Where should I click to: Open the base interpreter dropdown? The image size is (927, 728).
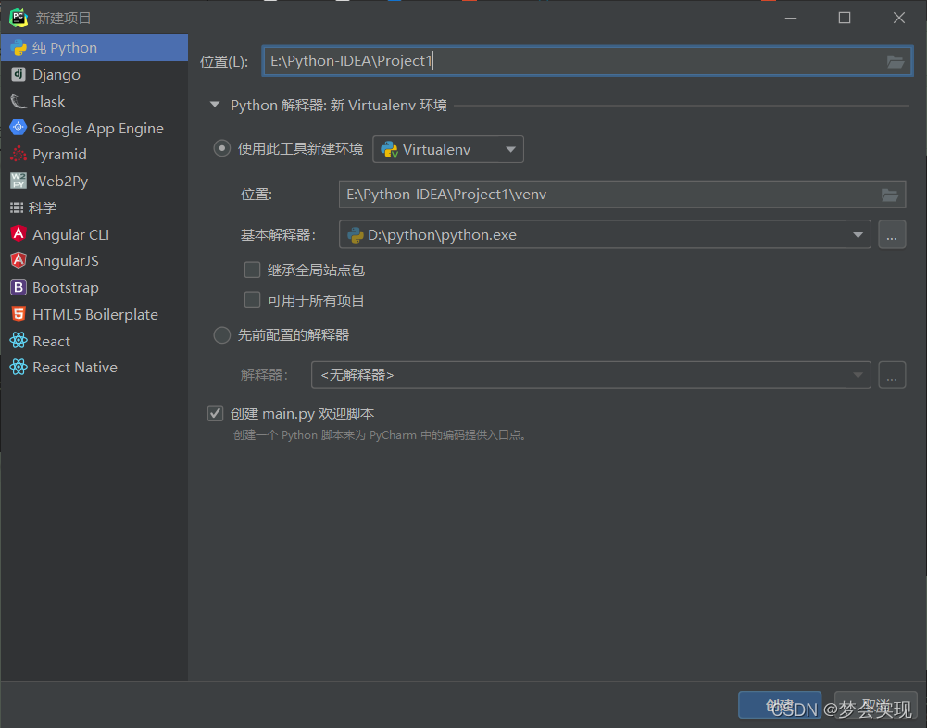605,234
